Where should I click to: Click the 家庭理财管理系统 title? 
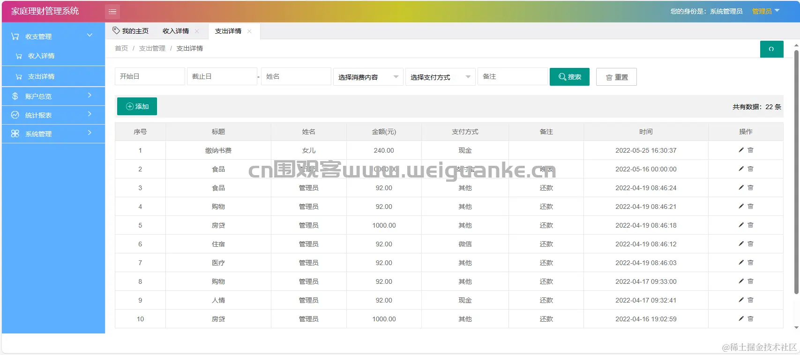point(45,11)
